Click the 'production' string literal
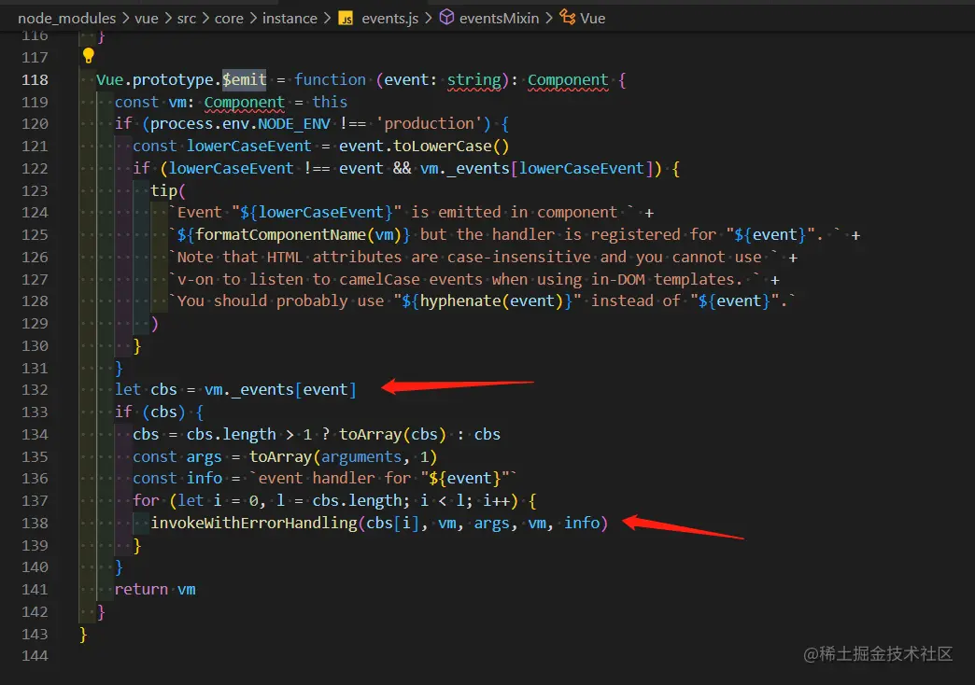Screen dimensions: 975x685 pos(429,124)
